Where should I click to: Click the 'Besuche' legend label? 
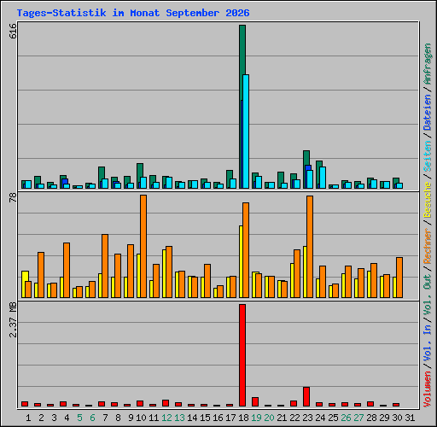tap(428, 200)
